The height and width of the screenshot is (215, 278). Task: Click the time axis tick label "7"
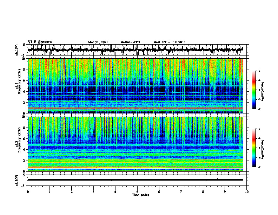[x=181, y=192]
